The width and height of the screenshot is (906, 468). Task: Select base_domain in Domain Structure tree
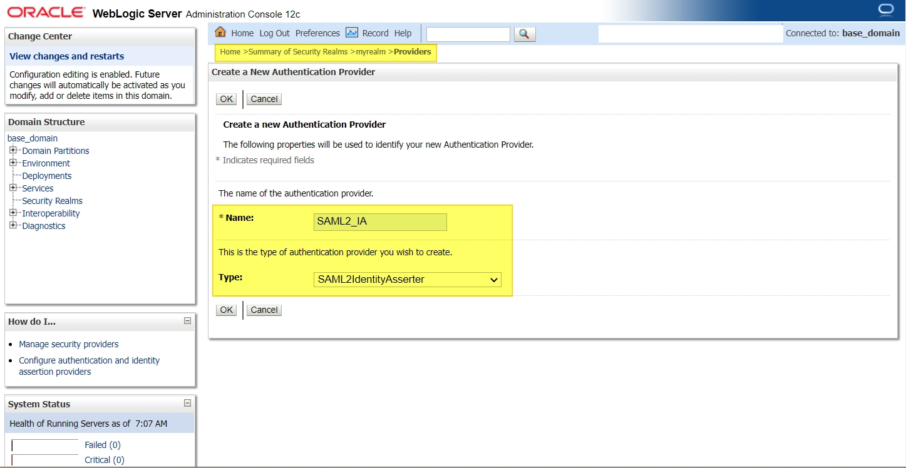coord(33,138)
